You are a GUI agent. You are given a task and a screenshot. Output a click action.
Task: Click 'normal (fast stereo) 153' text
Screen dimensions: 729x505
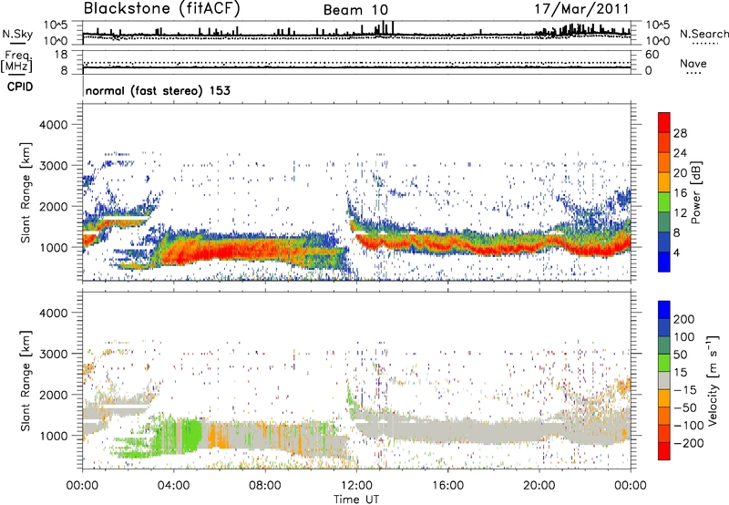click(158, 90)
